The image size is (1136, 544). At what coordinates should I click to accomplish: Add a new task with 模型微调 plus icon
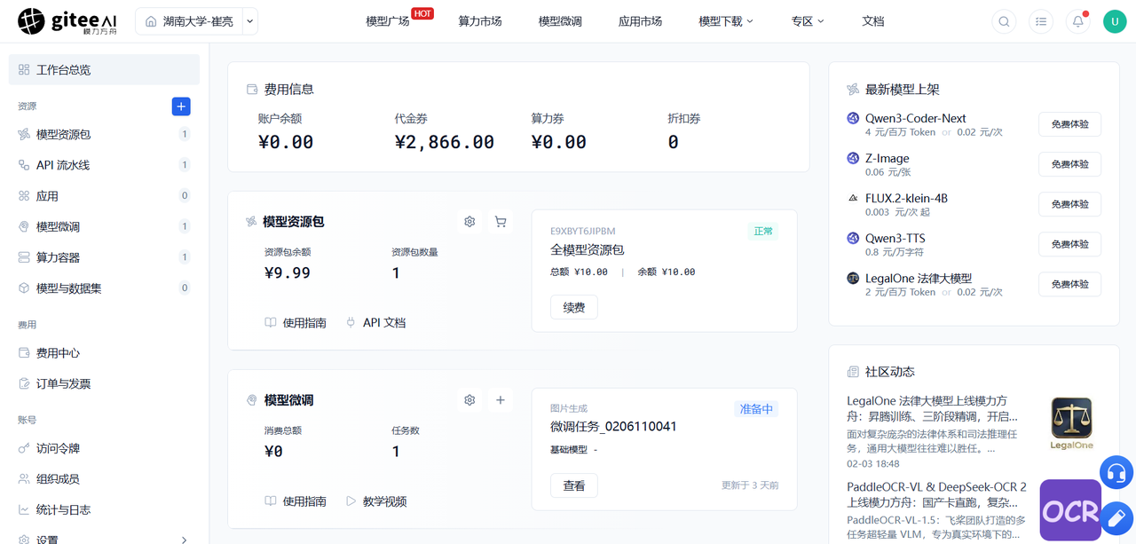click(501, 400)
